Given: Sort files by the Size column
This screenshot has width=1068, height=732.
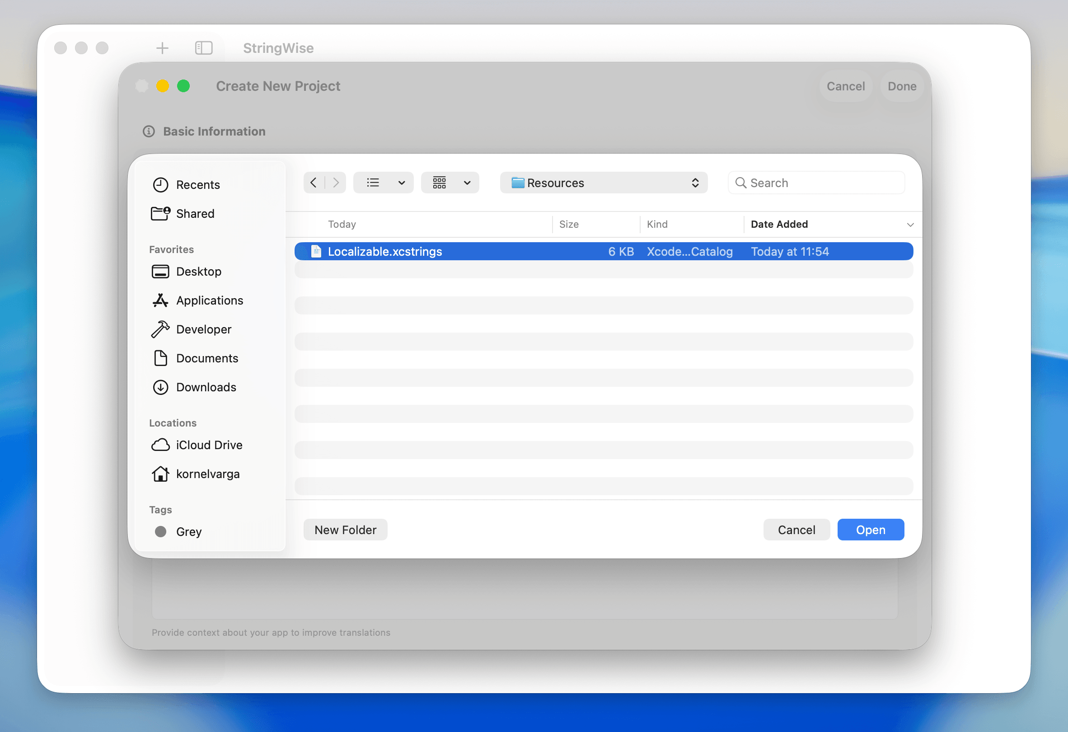Looking at the screenshot, I should click(568, 224).
